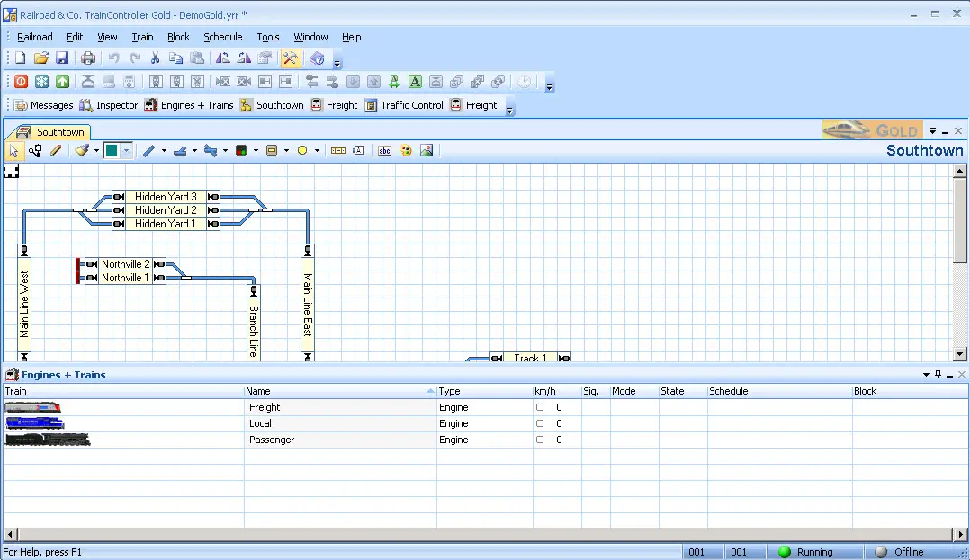Check the km/h box in the Local row

point(540,423)
